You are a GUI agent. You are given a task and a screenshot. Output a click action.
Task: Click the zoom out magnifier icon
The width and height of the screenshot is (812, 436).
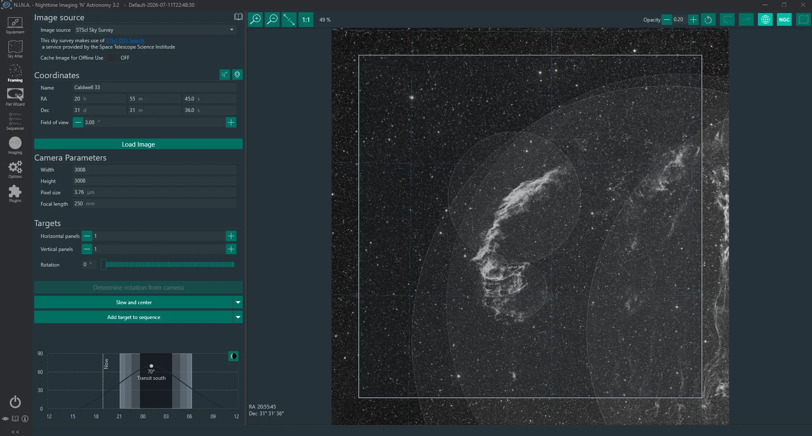click(272, 19)
